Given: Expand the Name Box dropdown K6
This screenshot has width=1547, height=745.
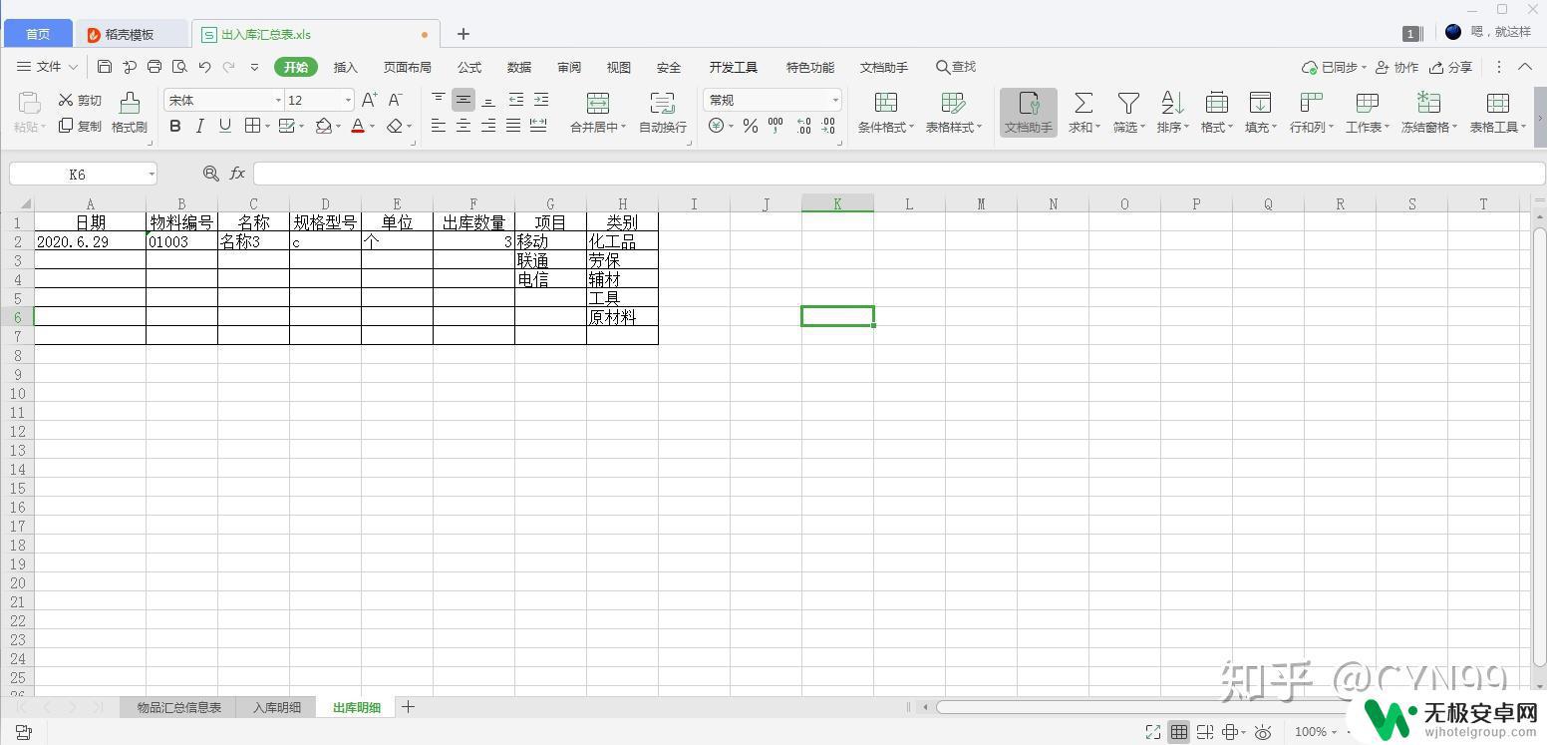Looking at the screenshot, I should click(152, 174).
